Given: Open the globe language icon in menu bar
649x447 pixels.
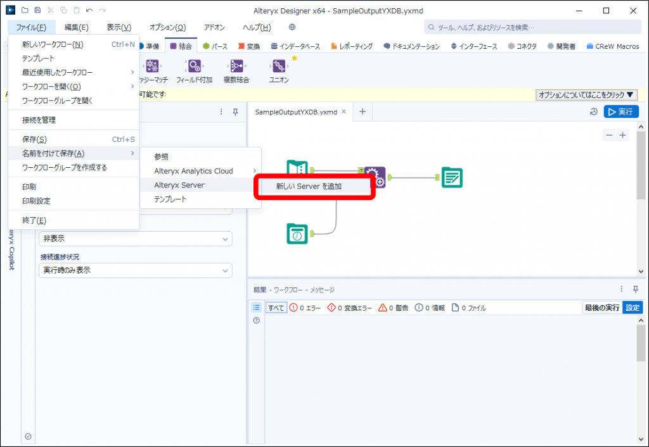Looking at the screenshot, I should pos(292,27).
